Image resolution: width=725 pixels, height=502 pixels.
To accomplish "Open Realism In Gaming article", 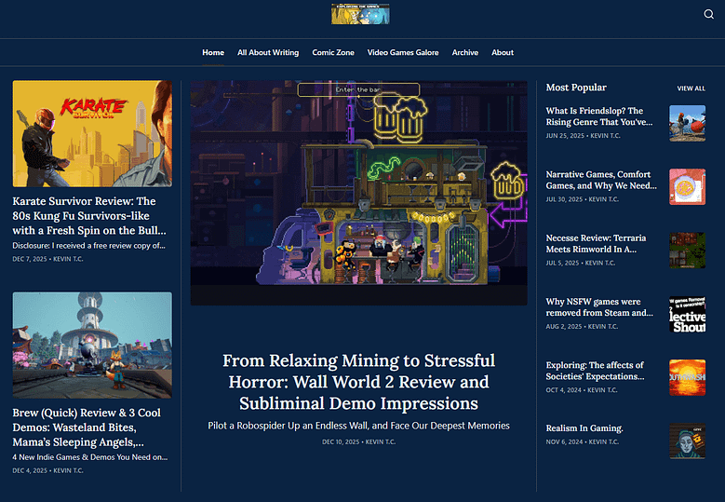I will tap(584, 428).
